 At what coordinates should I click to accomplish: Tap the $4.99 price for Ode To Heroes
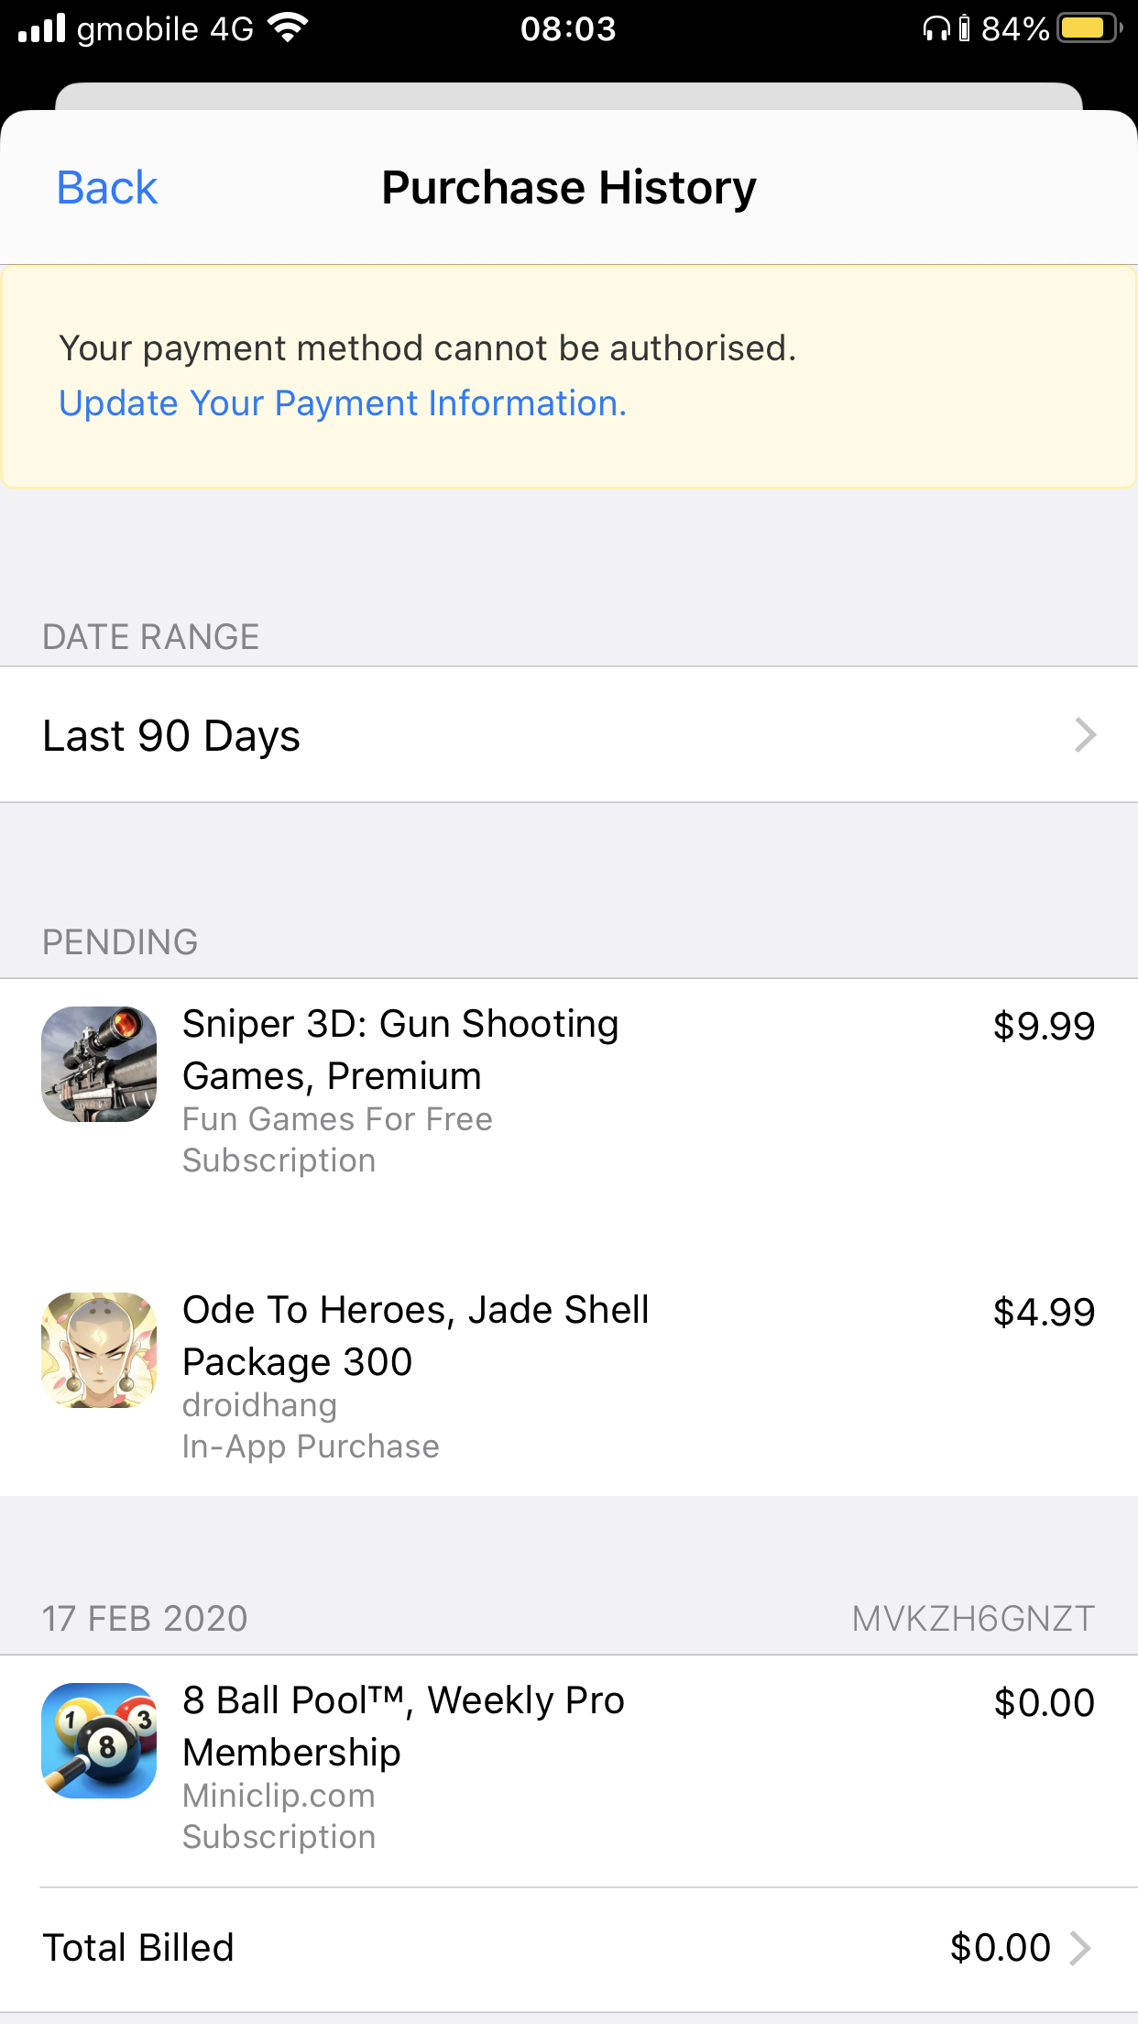tap(1044, 1313)
